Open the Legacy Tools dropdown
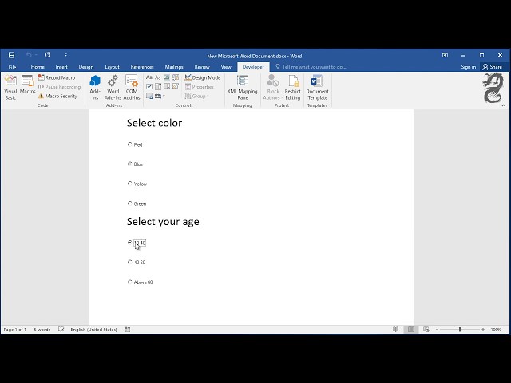The image size is (511, 383). [x=160, y=96]
